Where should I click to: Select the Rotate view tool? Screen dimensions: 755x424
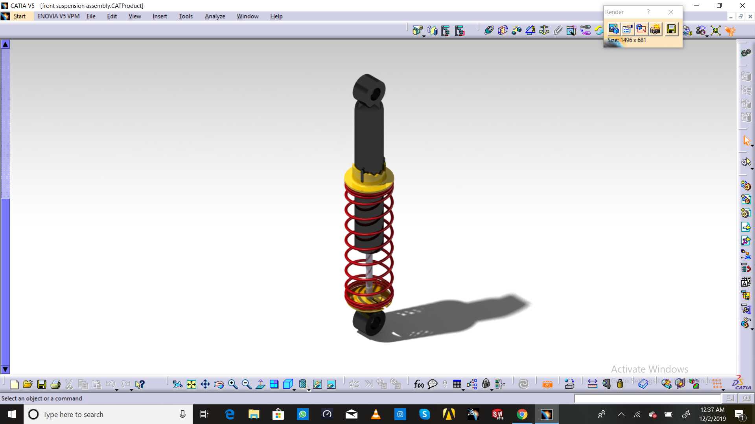click(219, 384)
